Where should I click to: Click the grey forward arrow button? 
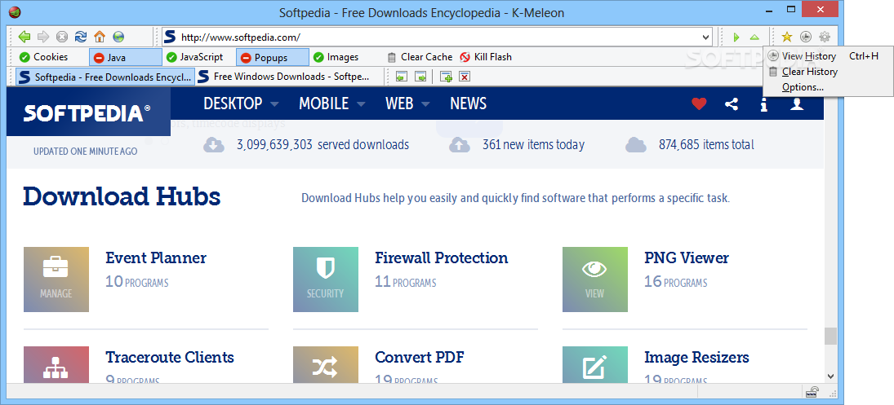click(43, 37)
